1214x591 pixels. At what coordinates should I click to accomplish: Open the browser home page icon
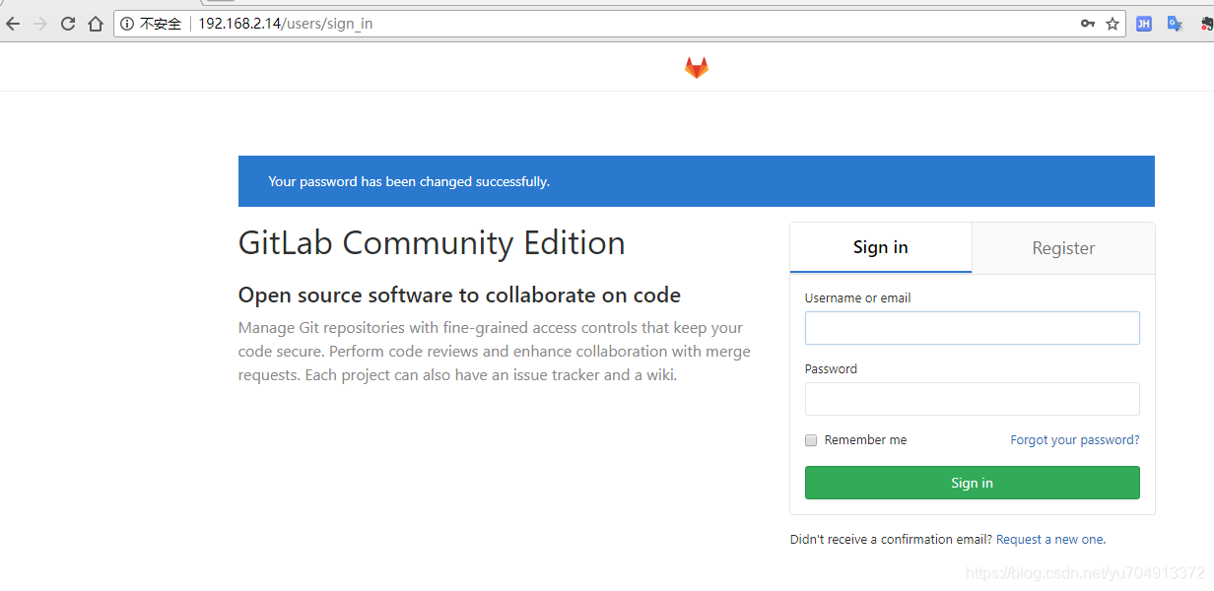pos(96,24)
